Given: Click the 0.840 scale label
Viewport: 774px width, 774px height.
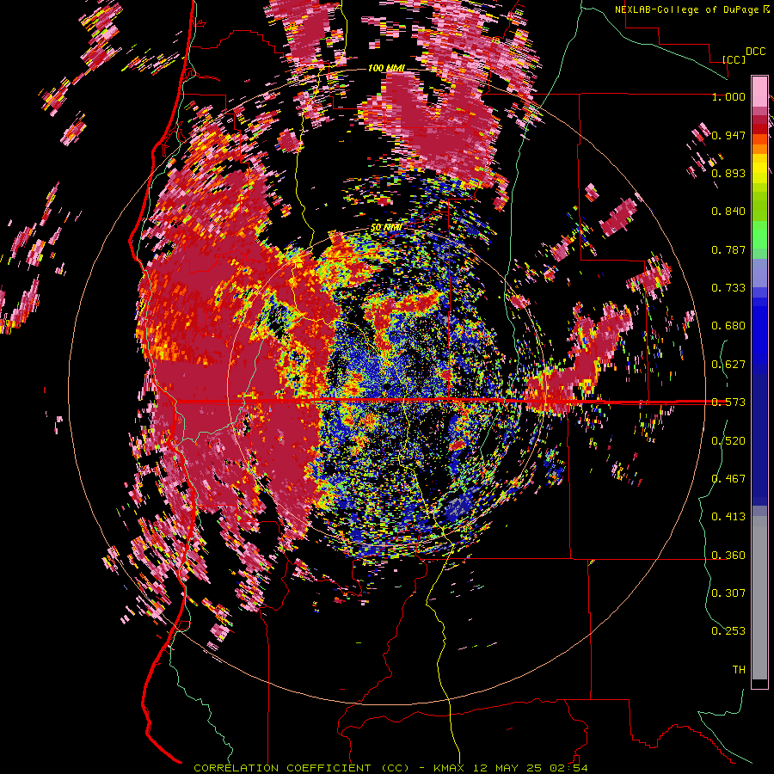Looking at the screenshot, I should [728, 212].
